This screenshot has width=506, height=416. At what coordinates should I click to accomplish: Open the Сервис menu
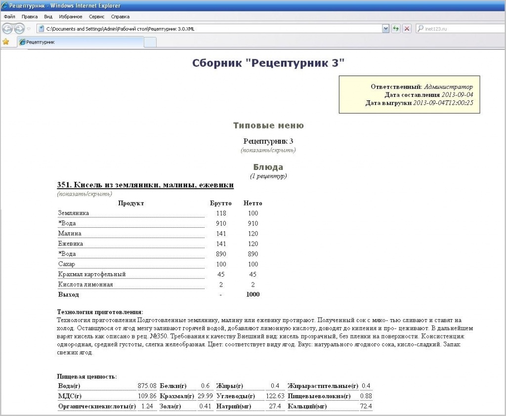click(96, 16)
